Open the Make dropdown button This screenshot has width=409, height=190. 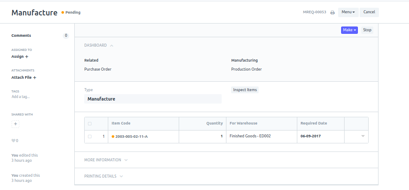[349, 30]
